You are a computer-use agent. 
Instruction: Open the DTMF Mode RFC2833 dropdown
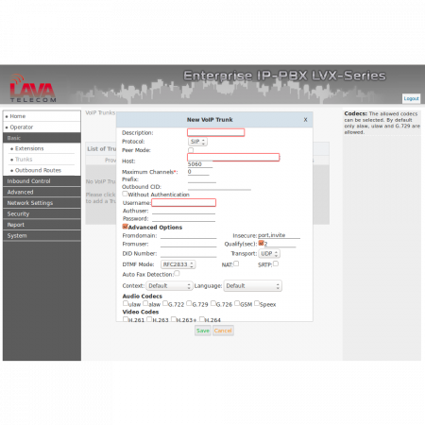(x=178, y=264)
